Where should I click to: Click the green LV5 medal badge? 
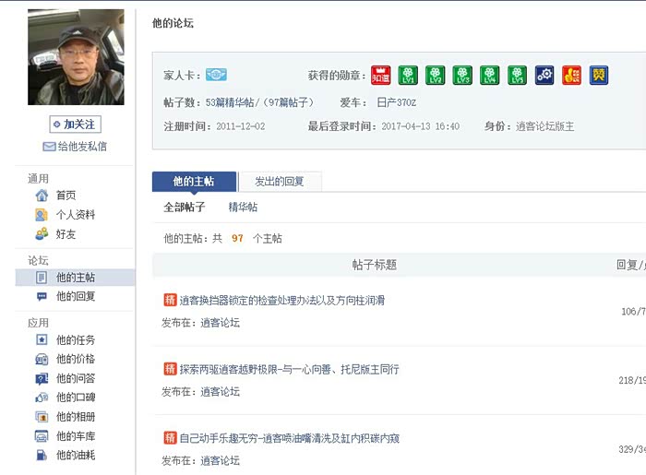coord(517,76)
